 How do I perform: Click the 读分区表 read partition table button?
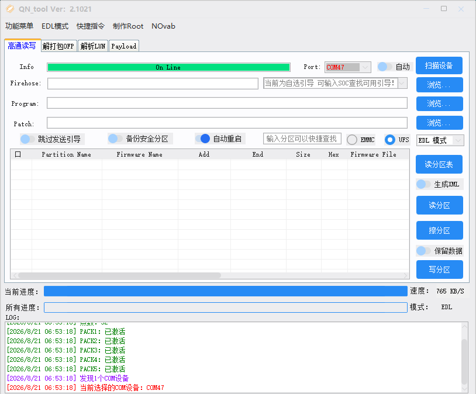439,164
